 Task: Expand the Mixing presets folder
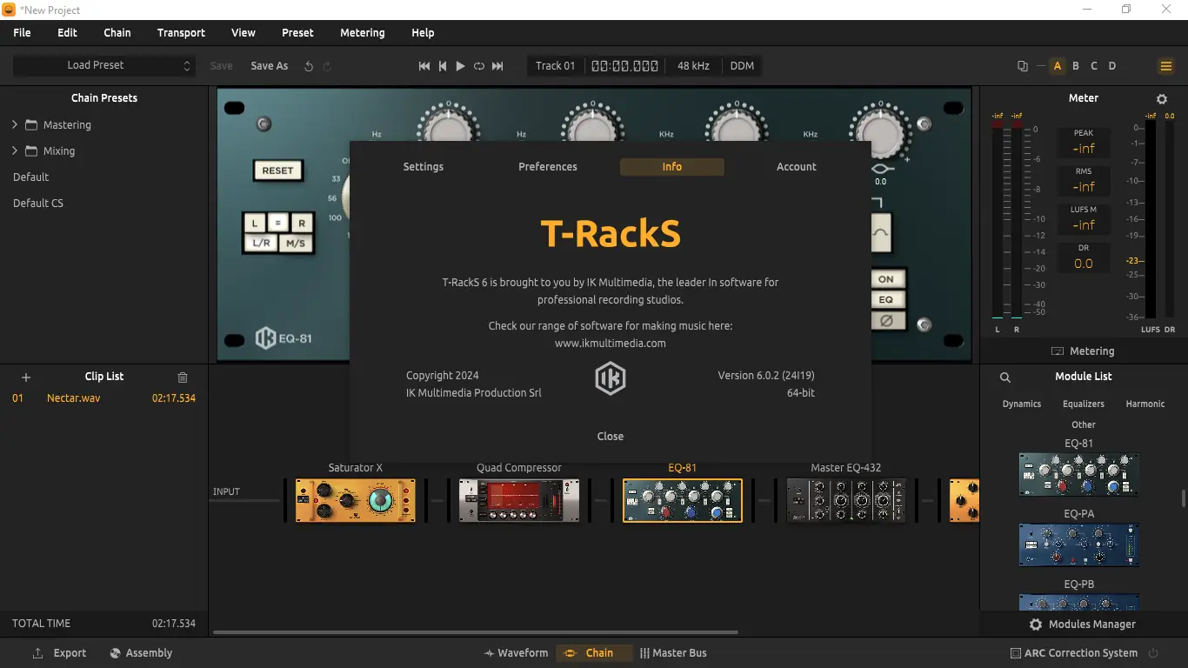pyautogui.click(x=14, y=150)
